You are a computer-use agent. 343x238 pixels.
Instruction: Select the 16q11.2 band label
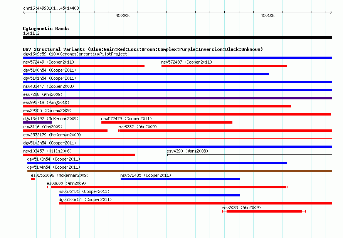(31, 33)
